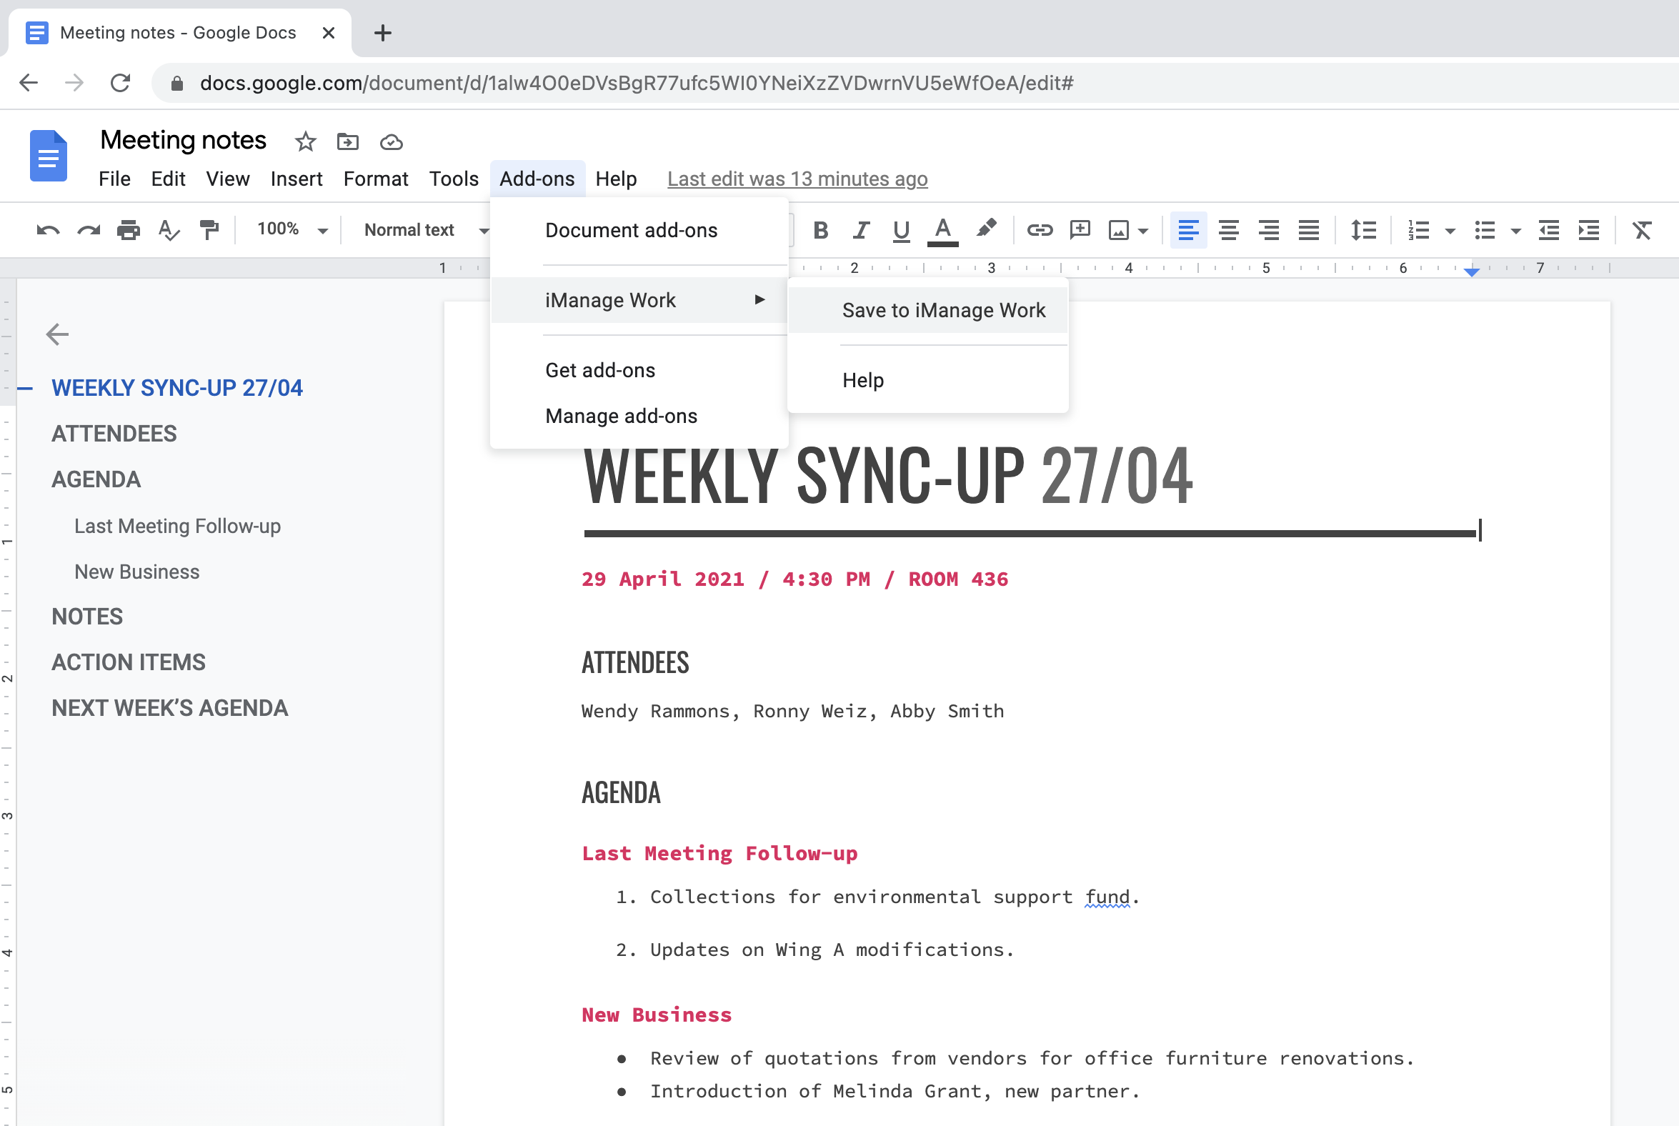This screenshot has width=1679, height=1126.
Task: Click the insert link icon
Action: pyautogui.click(x=1039, y=230)
